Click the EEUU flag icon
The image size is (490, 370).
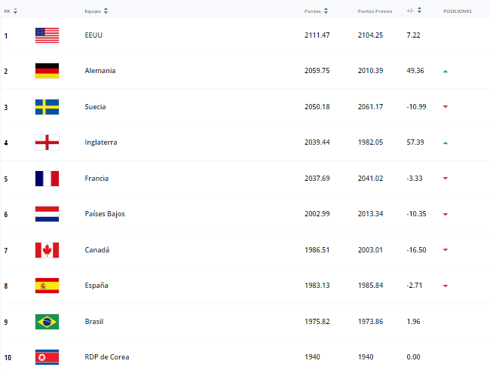click(47, 35)
